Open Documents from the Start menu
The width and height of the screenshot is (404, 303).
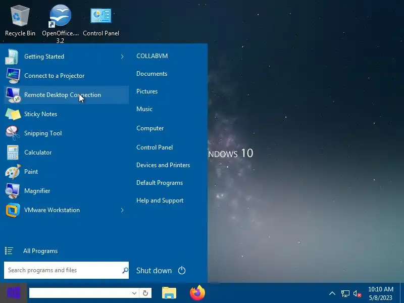[x=152, y=74]
